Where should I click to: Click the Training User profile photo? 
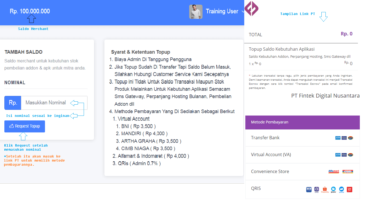point(196,12)
